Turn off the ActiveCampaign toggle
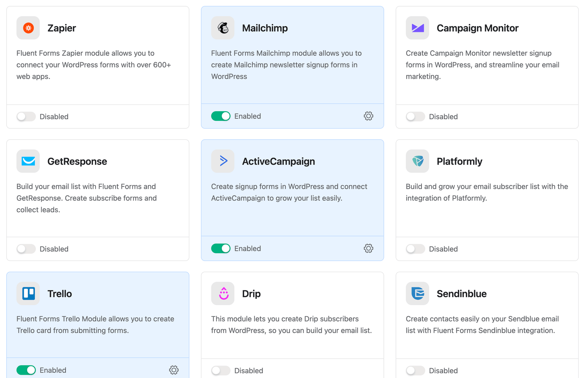 (x=221, y=249)
